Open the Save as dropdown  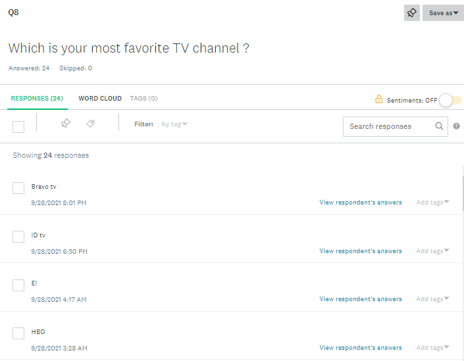(x=444, y=12)
